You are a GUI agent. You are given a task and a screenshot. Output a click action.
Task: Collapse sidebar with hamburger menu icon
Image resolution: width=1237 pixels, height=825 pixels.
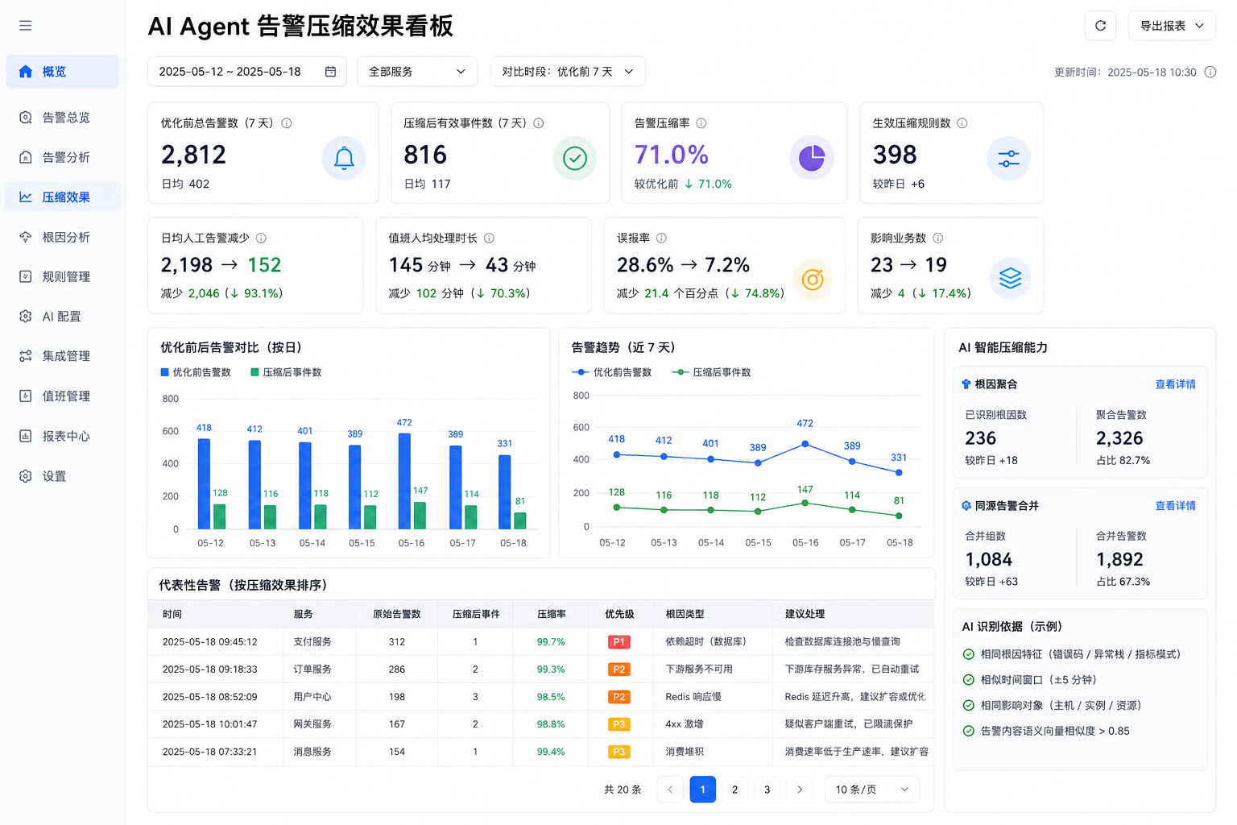point(26,26)
